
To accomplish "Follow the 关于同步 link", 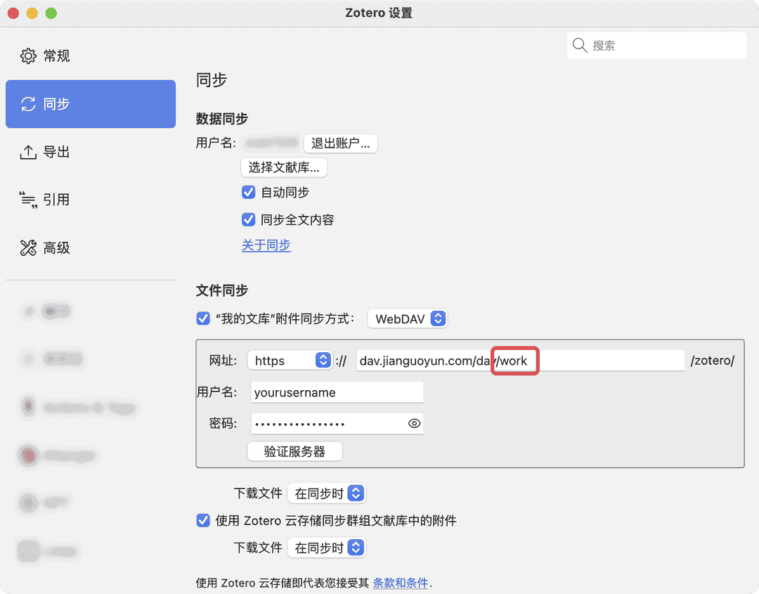I will click(266, 246).
